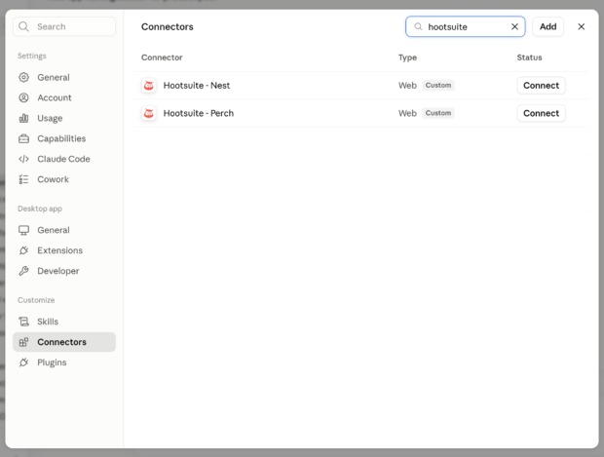Open the Extensions page
The height and width of the screenshot is (457, 604).
pyautogui.click(x=64, y=250)
